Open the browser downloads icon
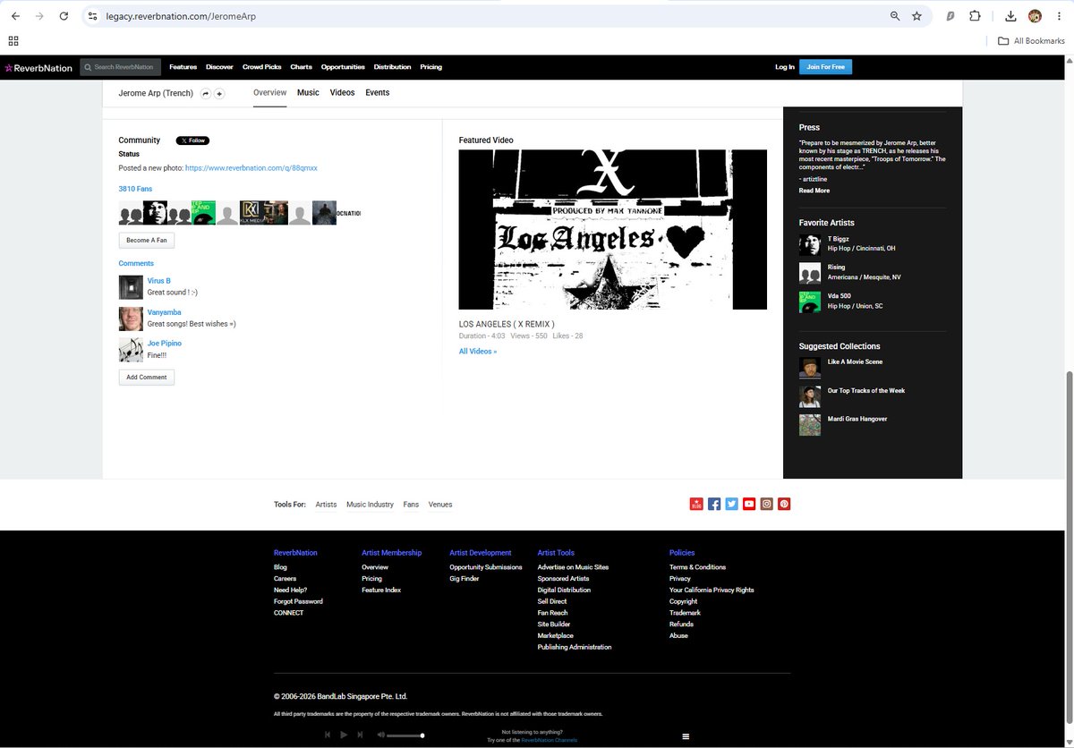This screenshot has width=1074, height=748. pos(1010,16)
